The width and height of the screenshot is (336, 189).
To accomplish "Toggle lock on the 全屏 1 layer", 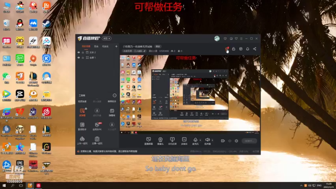I will [83, 58].
